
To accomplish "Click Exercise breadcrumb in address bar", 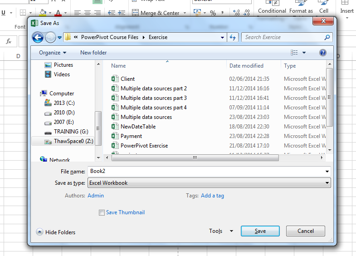I will point(158,37).
